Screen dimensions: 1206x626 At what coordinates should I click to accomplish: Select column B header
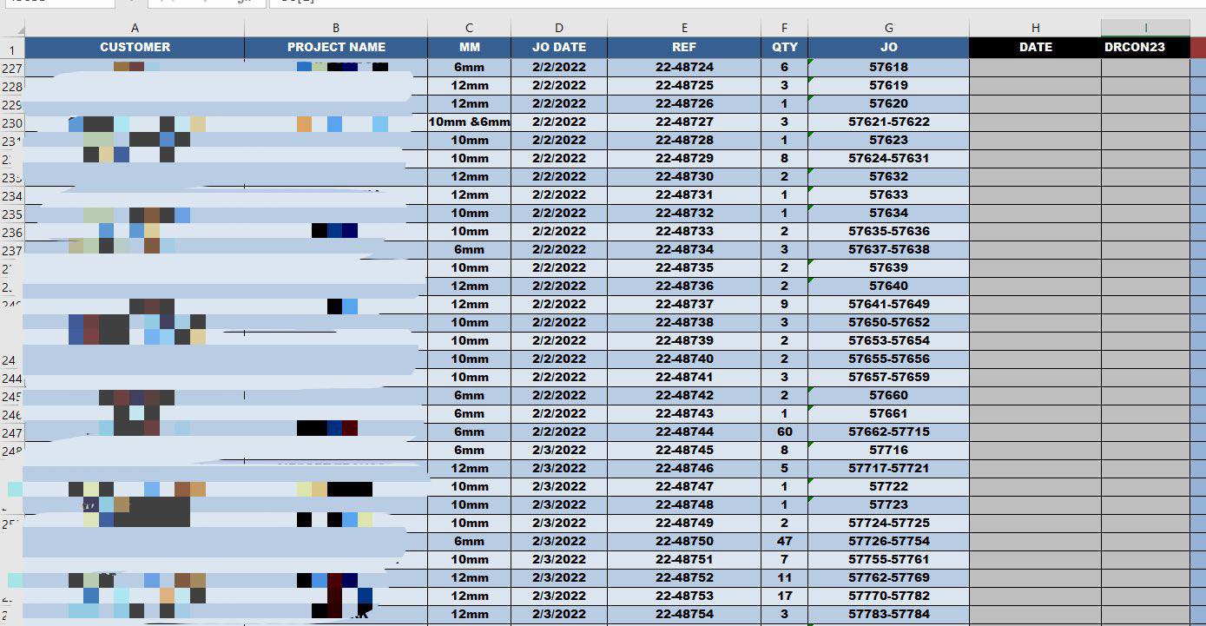click(x=336, y=28)
